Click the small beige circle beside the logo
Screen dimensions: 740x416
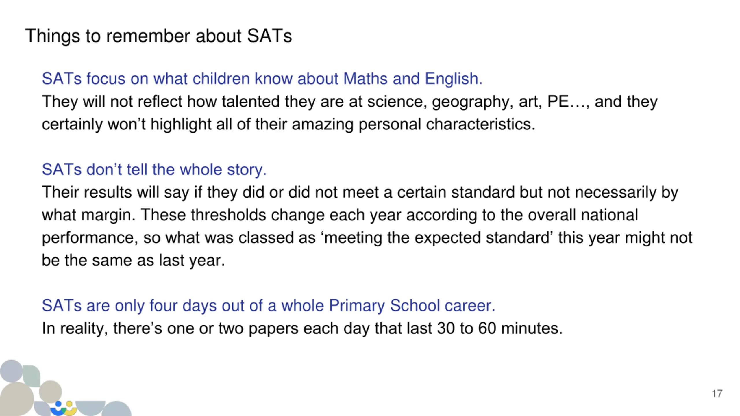click(x=50, y=391)
